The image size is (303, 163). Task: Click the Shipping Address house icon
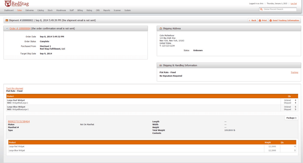160,28
